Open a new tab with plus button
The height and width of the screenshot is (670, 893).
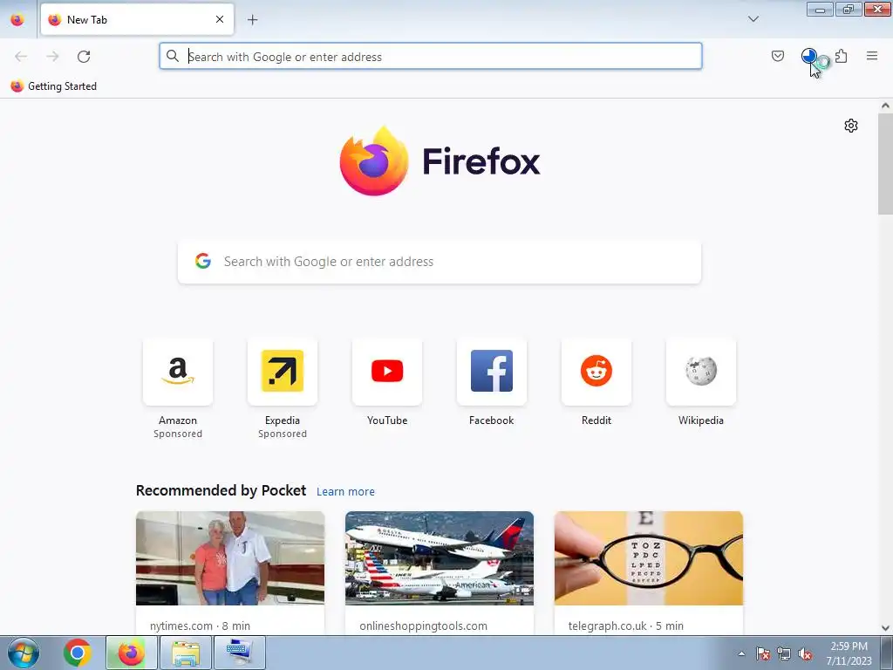coord(252,19)
